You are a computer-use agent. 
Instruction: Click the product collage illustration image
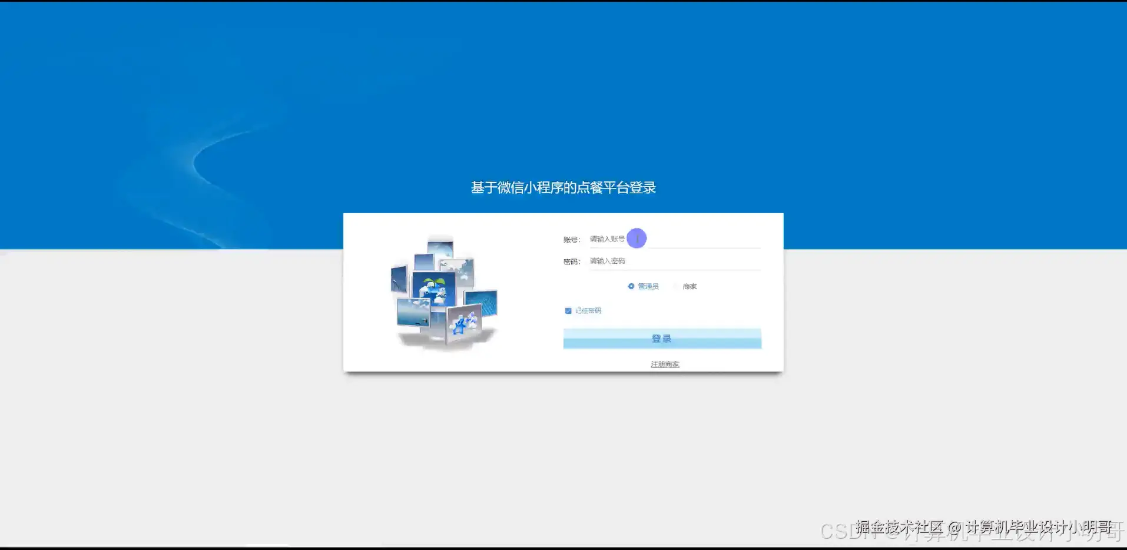click(x=445, y=291)
